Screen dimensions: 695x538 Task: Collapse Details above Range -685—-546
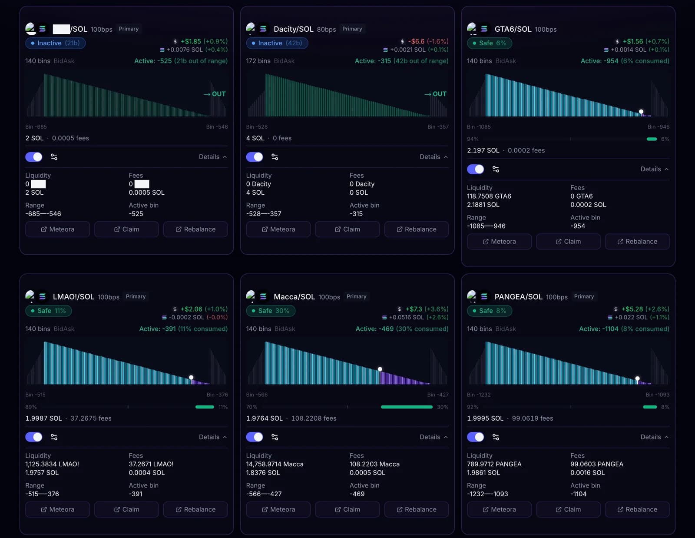point(213,157)
